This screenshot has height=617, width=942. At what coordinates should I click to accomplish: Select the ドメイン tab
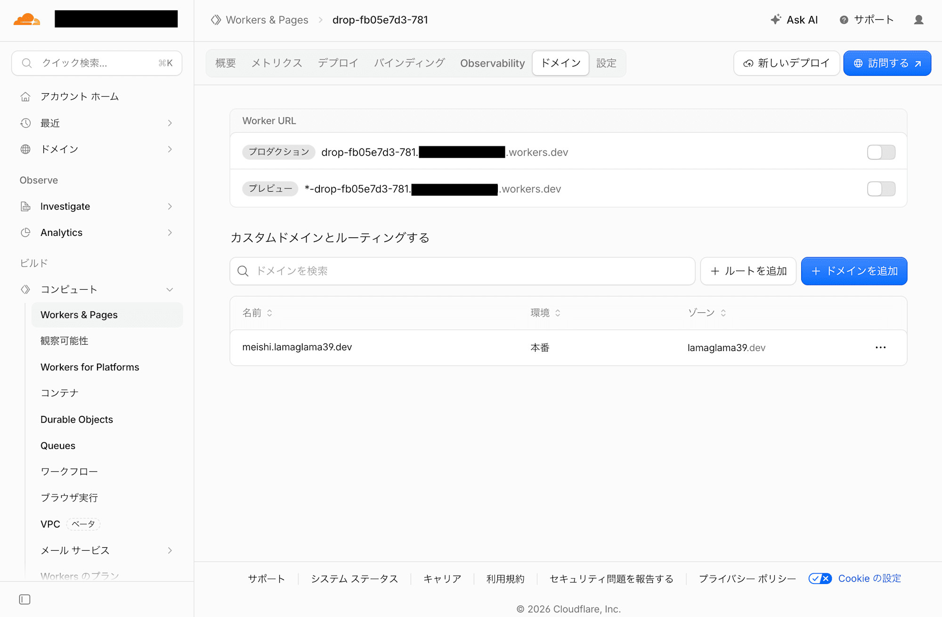(560, 63)
